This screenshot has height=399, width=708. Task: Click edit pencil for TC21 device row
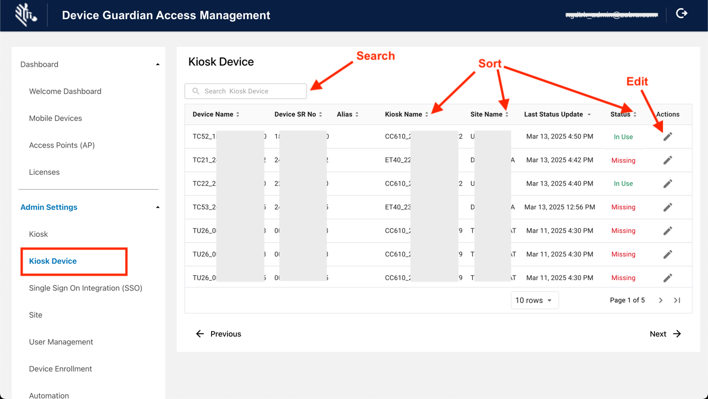point(667,161)
